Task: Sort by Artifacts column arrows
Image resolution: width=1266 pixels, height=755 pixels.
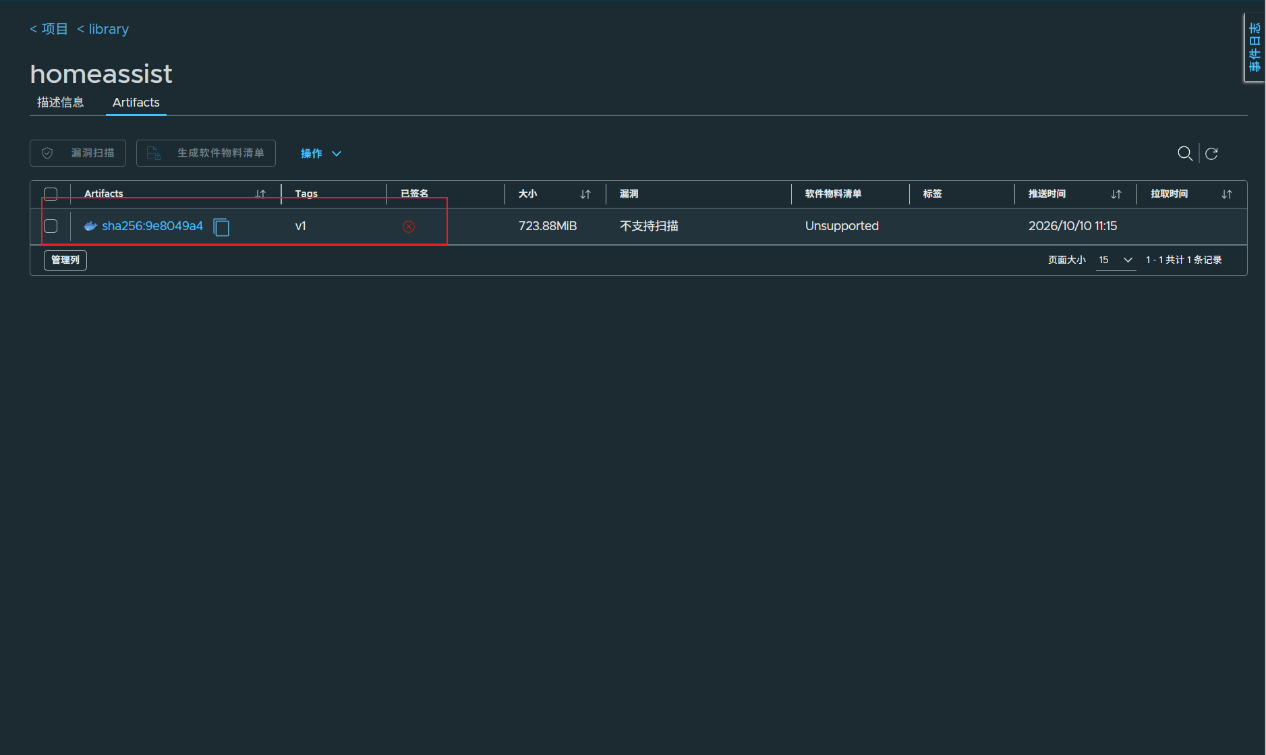Action: [260, 194]
